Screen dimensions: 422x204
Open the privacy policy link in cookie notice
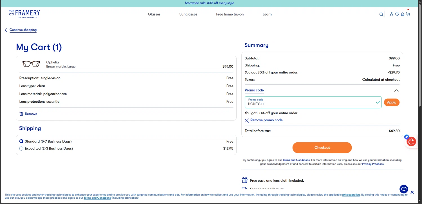tap(351, 195)
